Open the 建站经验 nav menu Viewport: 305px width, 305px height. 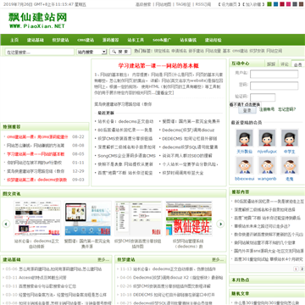(213, 40)
